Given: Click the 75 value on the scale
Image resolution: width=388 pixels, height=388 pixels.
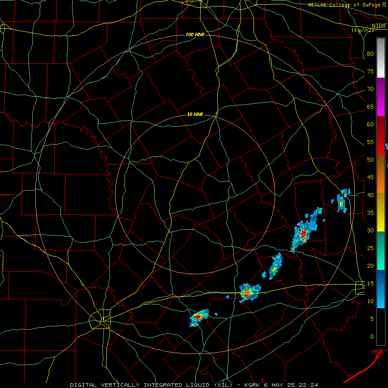Looking at the screenshot, I should pyautogui.click(x=370, y=72).
